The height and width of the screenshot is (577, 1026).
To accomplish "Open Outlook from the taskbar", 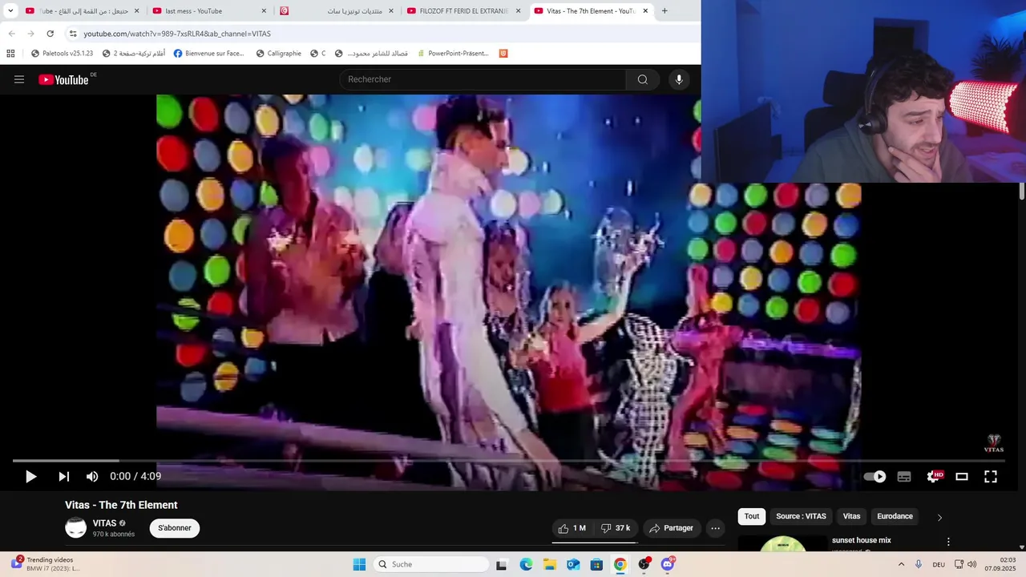I will (573, 564).
